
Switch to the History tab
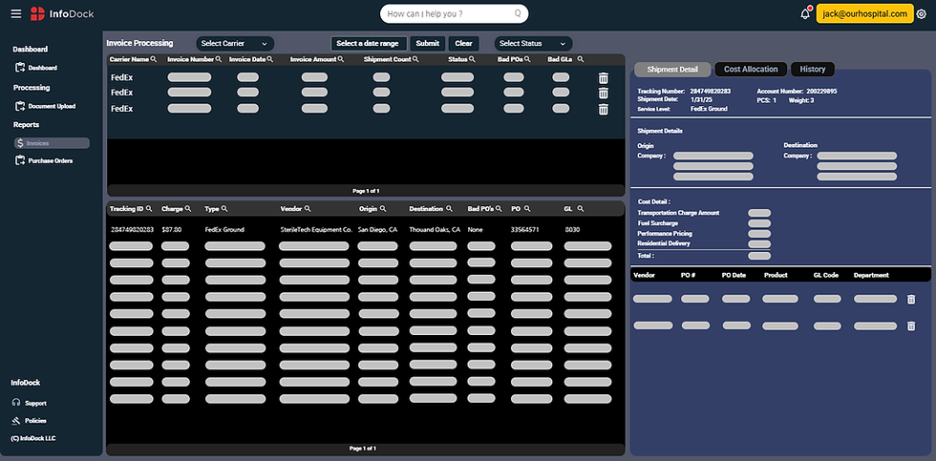click(813, 69)
